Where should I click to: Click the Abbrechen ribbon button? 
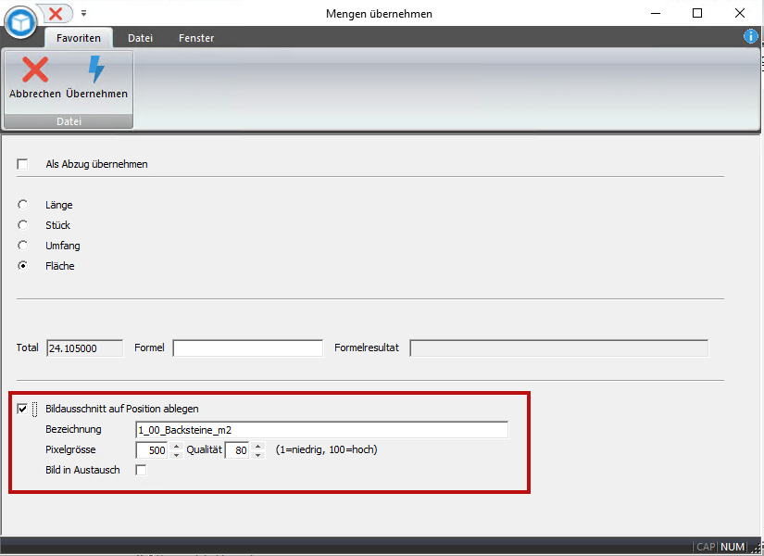click(x=35, y=79)
